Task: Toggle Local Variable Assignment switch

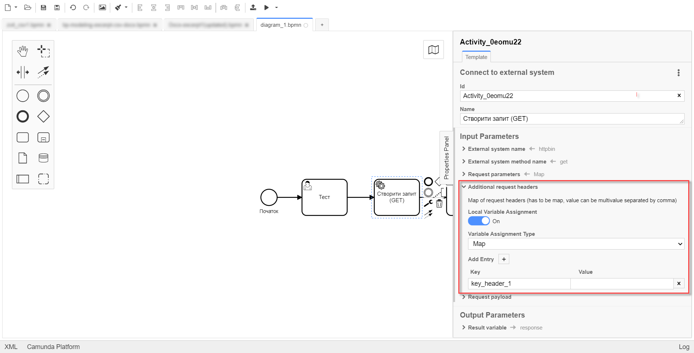Action: (x=479, y=221)
